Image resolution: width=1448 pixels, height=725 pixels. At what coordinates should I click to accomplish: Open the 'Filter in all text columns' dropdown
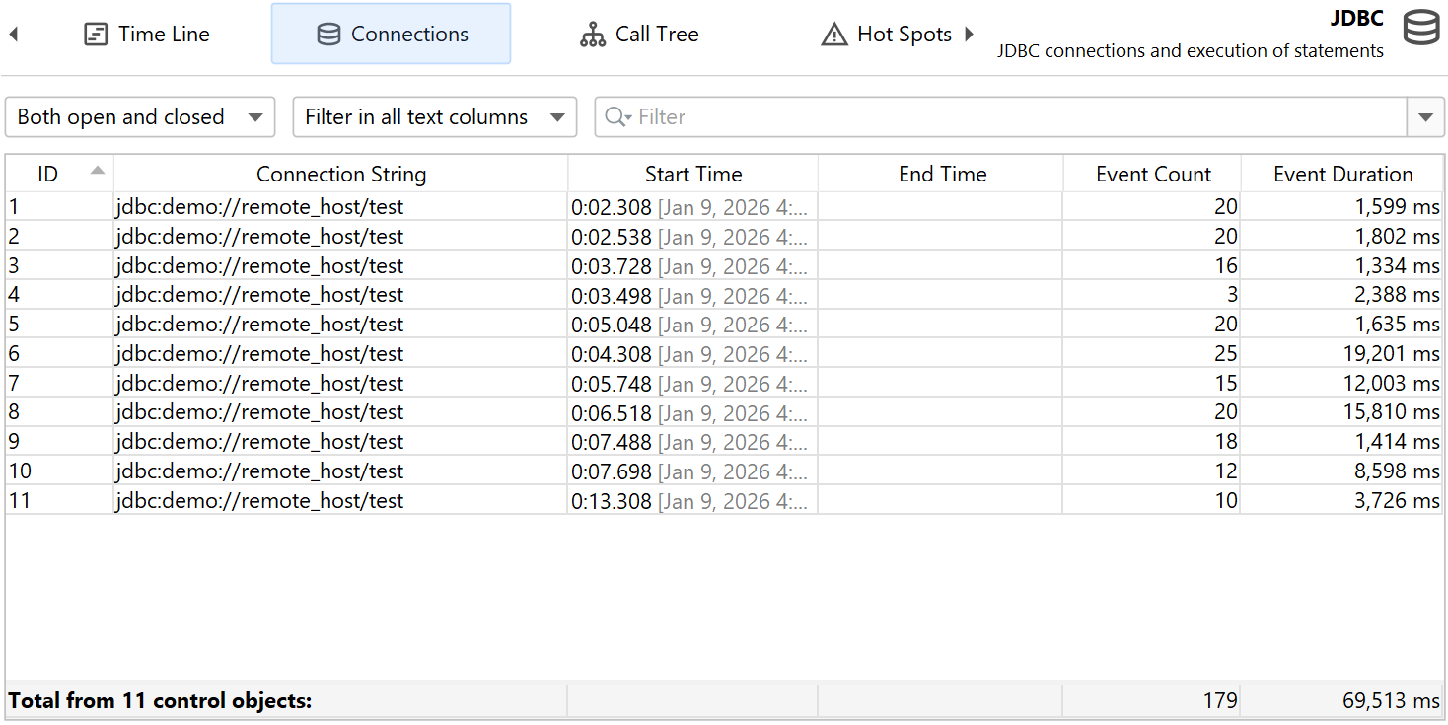[434, 117]
